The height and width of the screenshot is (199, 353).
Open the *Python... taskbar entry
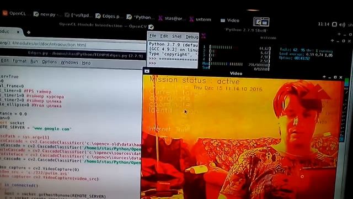click(141, 17)
